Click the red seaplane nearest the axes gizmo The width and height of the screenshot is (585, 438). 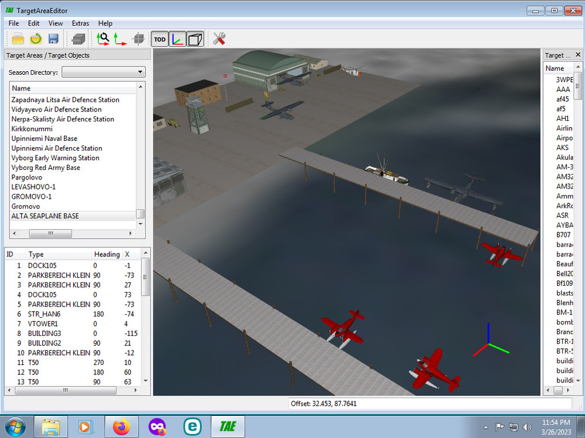tap(435, 370)
